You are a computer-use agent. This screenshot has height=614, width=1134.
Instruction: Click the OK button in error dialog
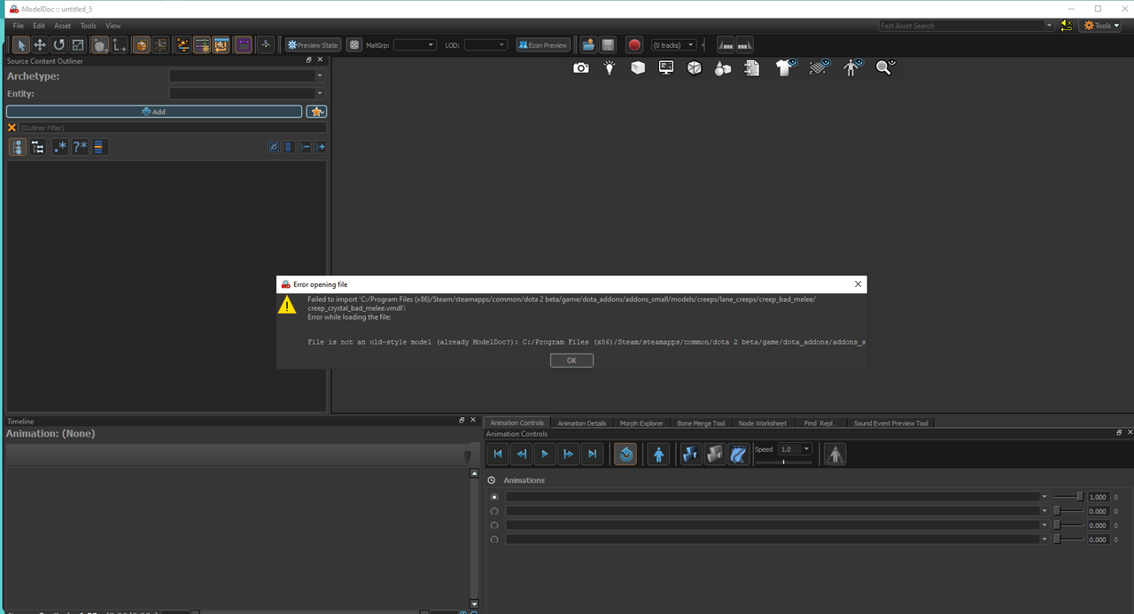click(x=571, y=361)
